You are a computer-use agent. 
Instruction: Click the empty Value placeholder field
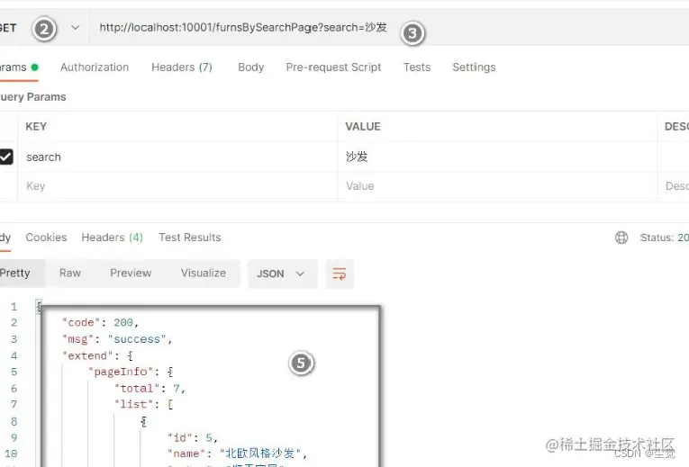coord(497,186)
